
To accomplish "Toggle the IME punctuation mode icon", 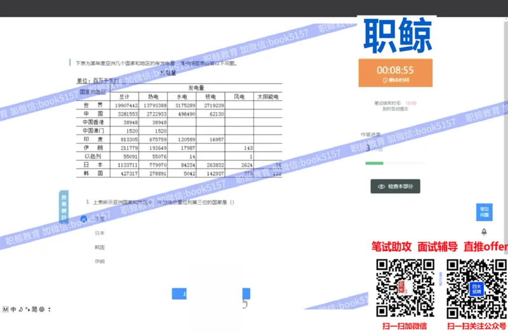I will click(x=27, y=309).
